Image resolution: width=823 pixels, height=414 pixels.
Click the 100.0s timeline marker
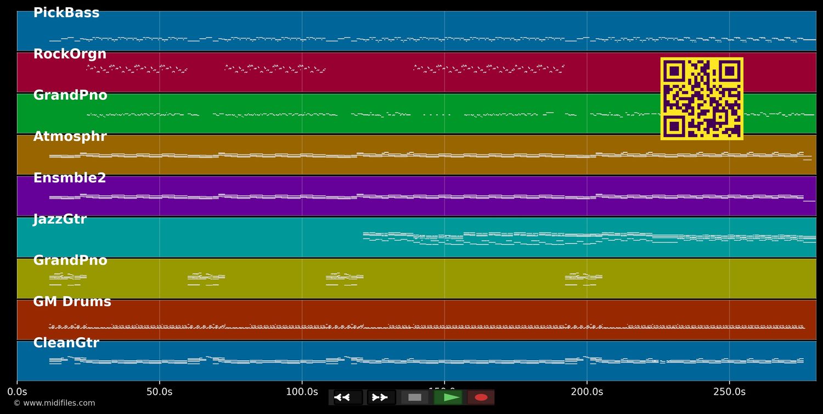pyautogui.click(x=302, y=392)
